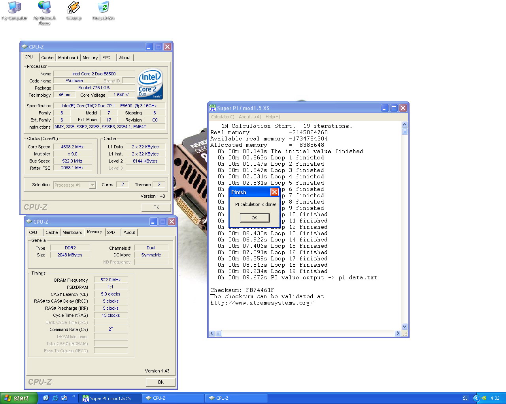Select Super PI taskbar button
This screenshot has height=404, width=506.
(x=110, y=398)
